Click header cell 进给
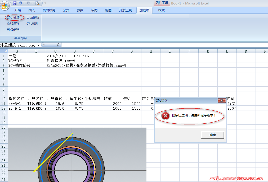The height and width of the screenshot is (182, 268). (x=132, y=99)
